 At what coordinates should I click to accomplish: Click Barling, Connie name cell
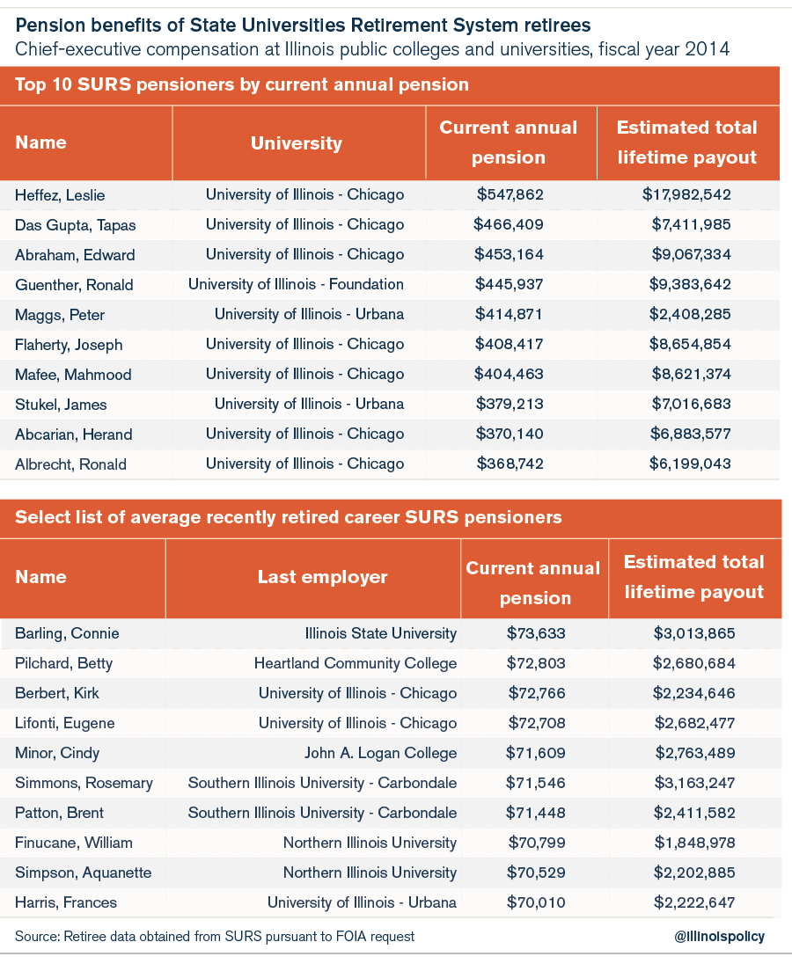pos(67,633)
